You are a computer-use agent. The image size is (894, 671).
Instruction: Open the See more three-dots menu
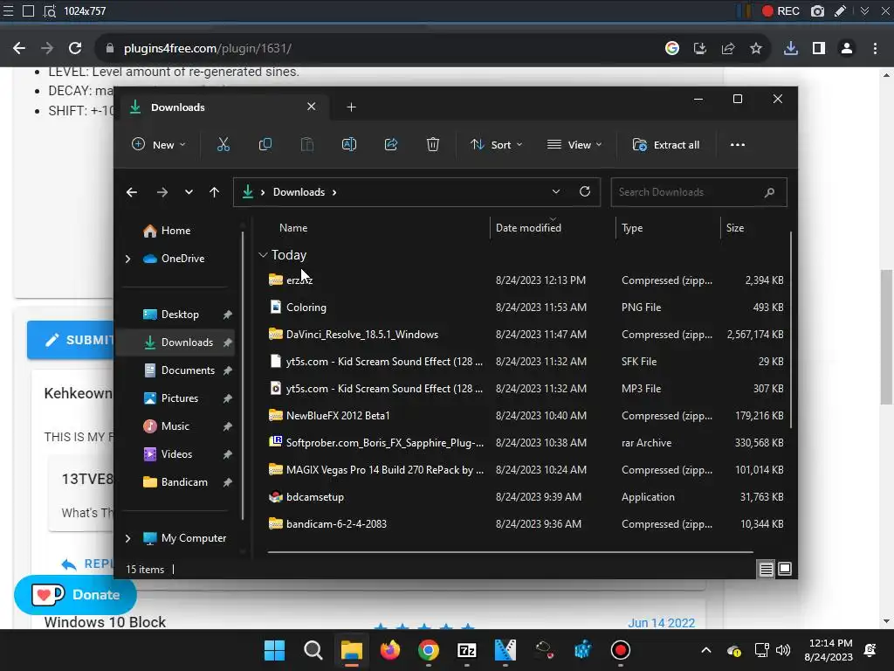coord(737,145)
